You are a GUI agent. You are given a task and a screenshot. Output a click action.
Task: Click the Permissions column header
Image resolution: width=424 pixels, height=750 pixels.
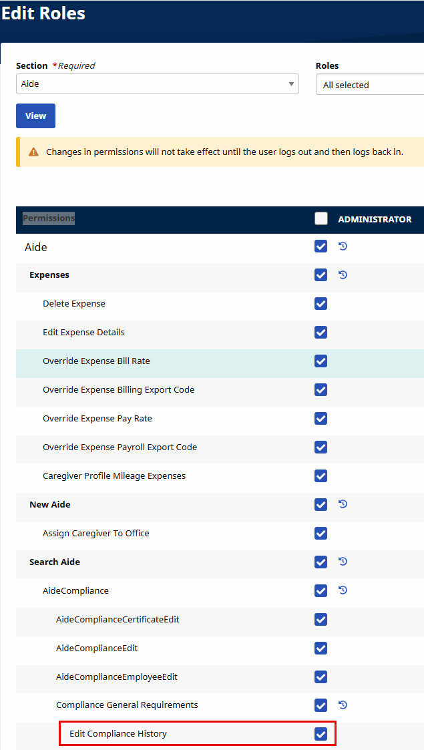(x=49, y=218)
